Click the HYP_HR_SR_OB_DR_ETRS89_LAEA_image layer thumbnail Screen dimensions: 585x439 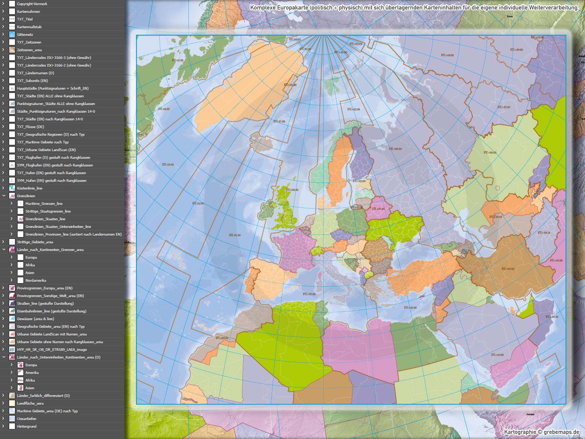[12, 349]
